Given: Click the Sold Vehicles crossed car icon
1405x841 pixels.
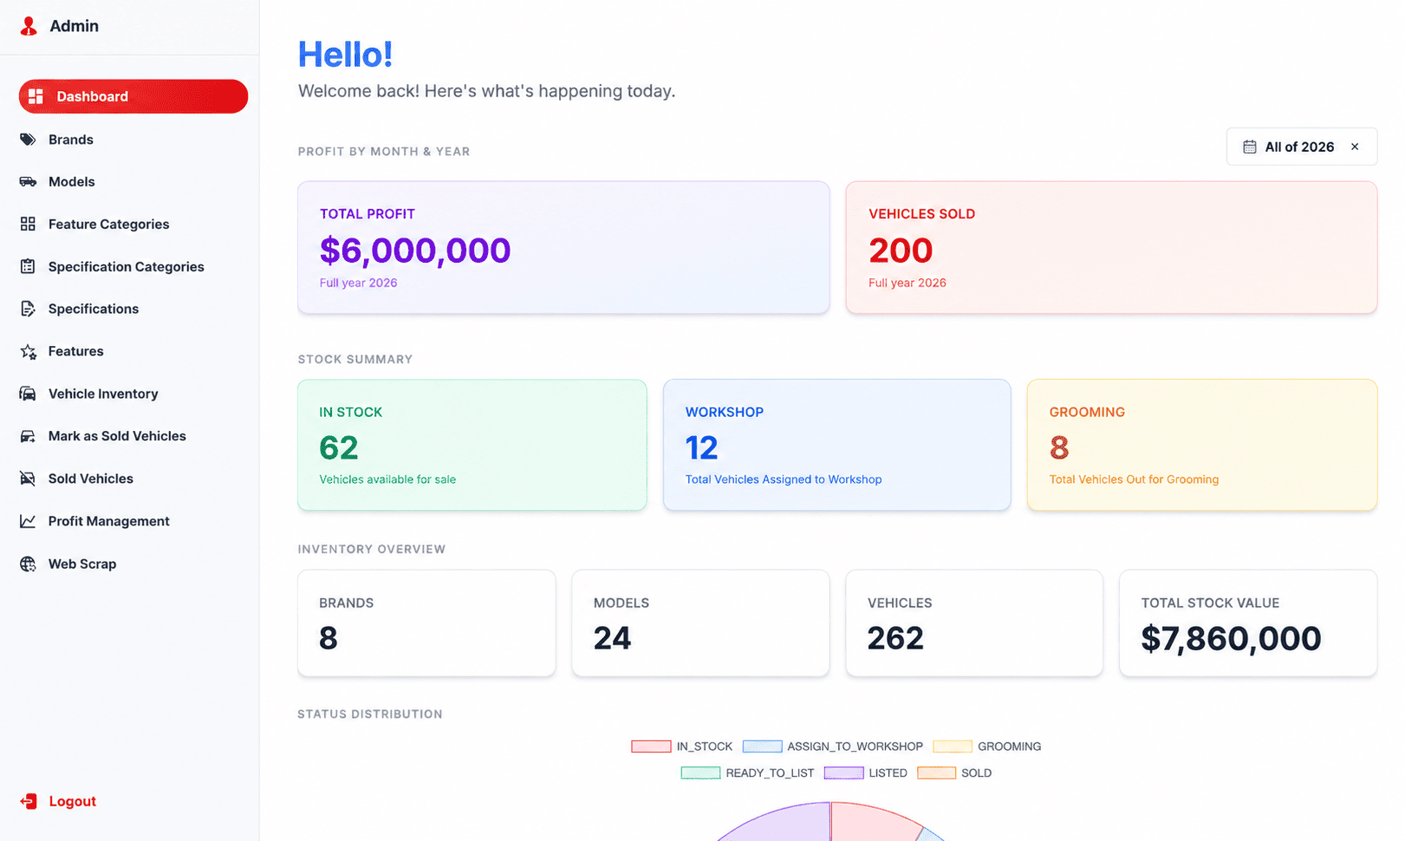Looking at the screenshot, I should [28, 479].
